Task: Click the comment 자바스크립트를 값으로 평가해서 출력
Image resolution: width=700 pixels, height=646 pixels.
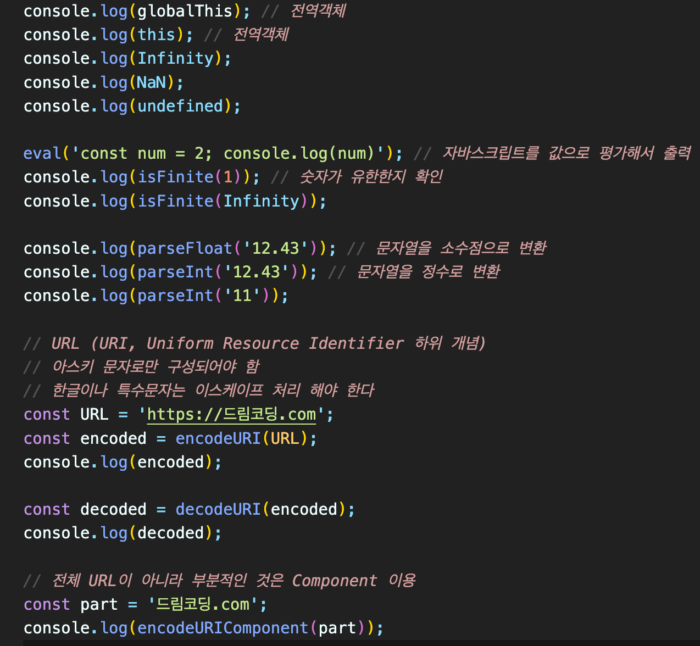Action: [x=552, y=153]
